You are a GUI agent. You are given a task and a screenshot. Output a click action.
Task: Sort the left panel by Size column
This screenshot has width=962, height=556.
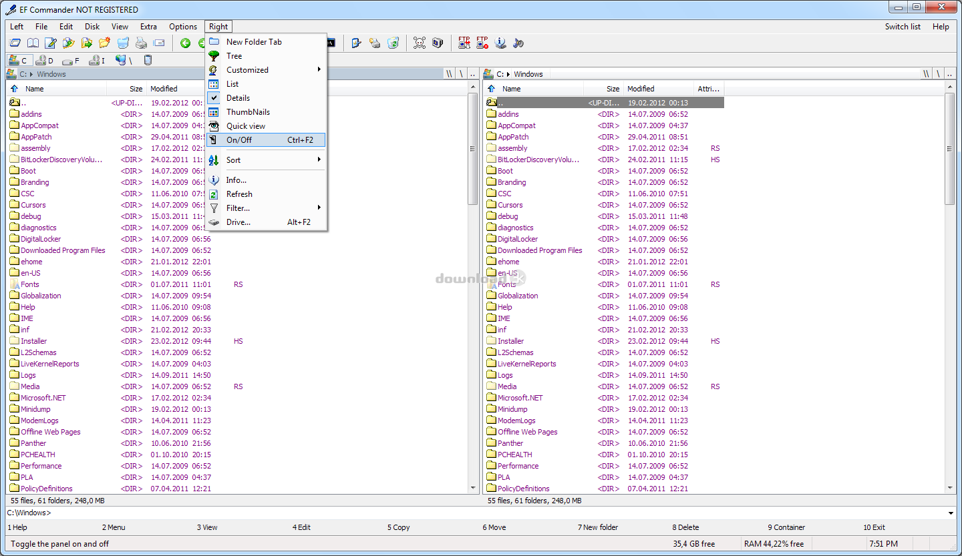pos(126,89)
